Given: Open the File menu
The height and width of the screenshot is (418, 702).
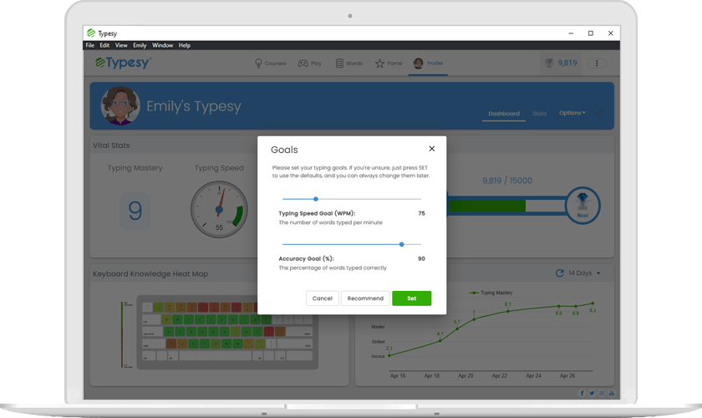Looking at the screenshot, I should point(90,45).
